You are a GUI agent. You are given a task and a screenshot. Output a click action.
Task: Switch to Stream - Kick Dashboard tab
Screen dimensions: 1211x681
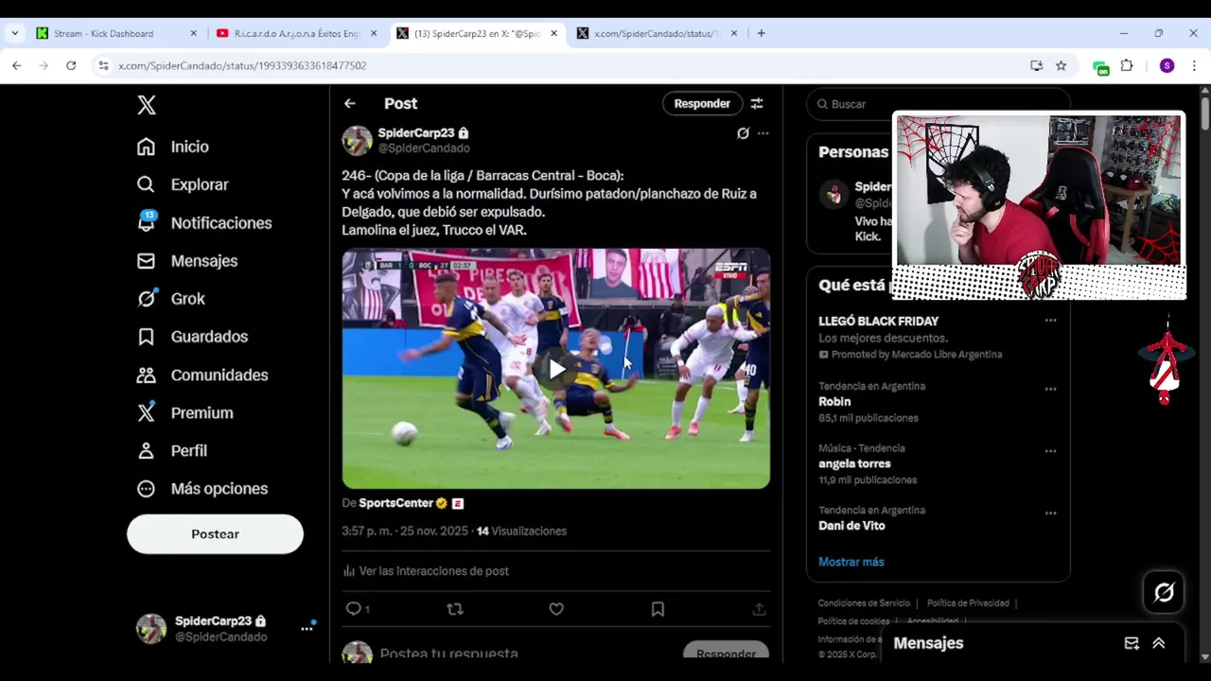coord(115,33)
